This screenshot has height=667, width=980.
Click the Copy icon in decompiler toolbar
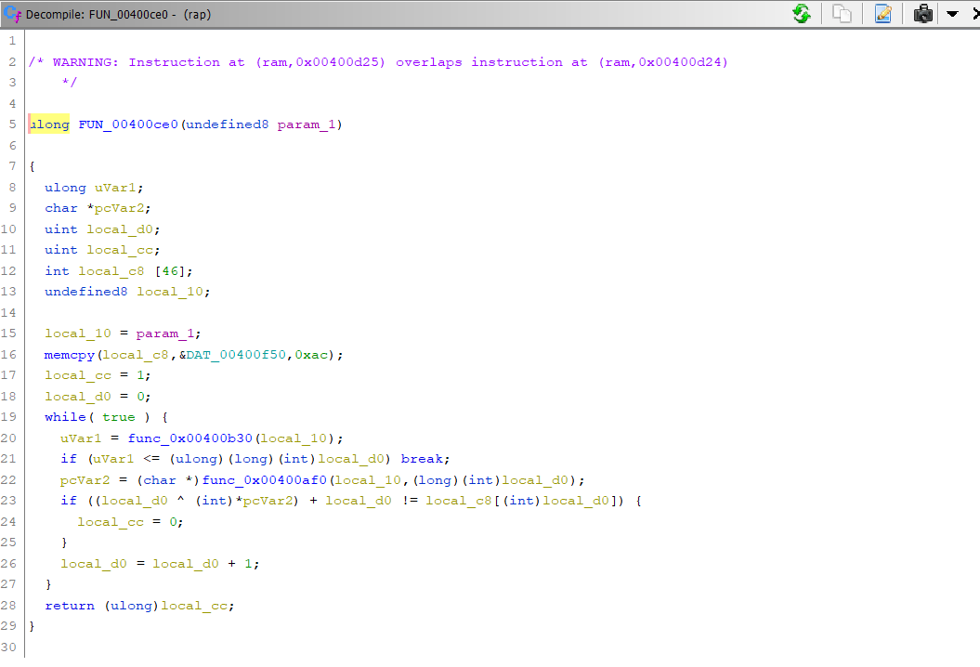(843, 14)
